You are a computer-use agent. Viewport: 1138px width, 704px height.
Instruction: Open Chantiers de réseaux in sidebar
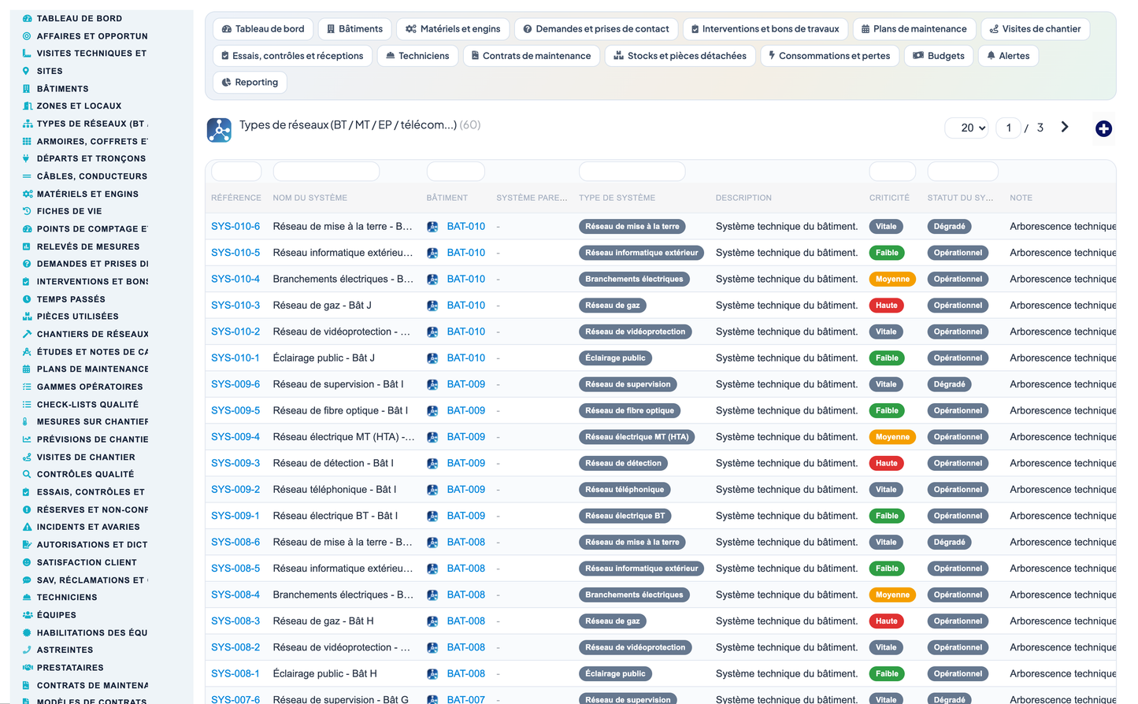(x=93, y=334)
